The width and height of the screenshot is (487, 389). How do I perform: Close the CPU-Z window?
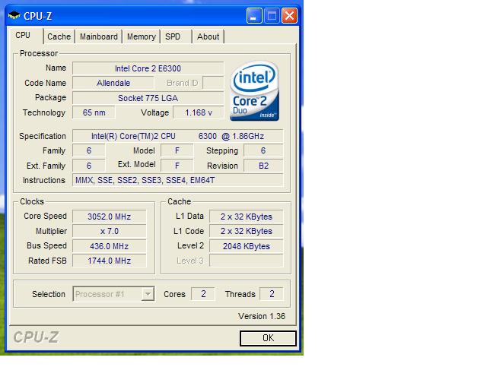click(289, 15)
